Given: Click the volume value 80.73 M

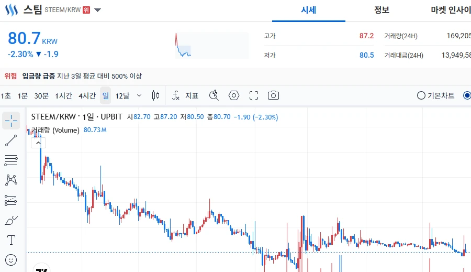Looking at the screenshot, I should pos(95,129).
